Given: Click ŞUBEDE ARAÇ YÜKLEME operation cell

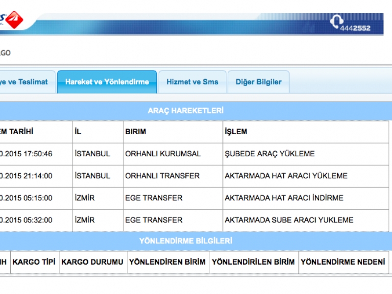Looking at the screenshot, I should click(x=269, y=154).
